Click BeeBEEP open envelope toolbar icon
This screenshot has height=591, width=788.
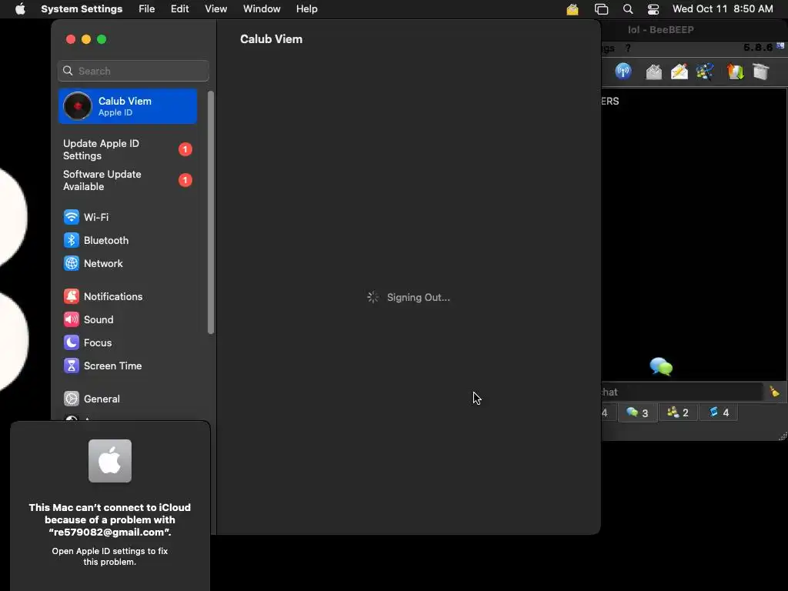(x=653, y=72)
